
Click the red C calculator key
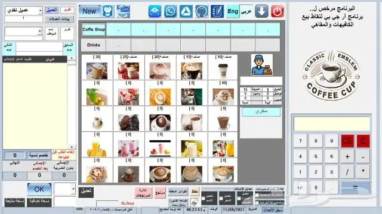[x=363, y=141]
